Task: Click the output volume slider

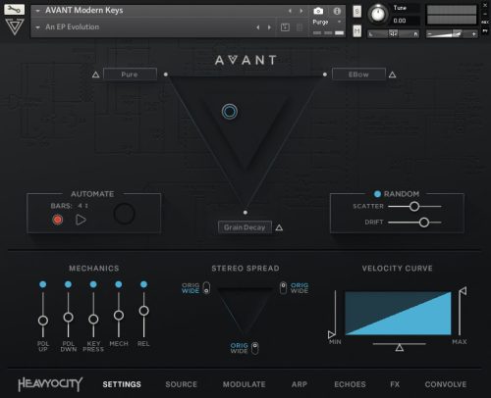Action: pos(452,33)
